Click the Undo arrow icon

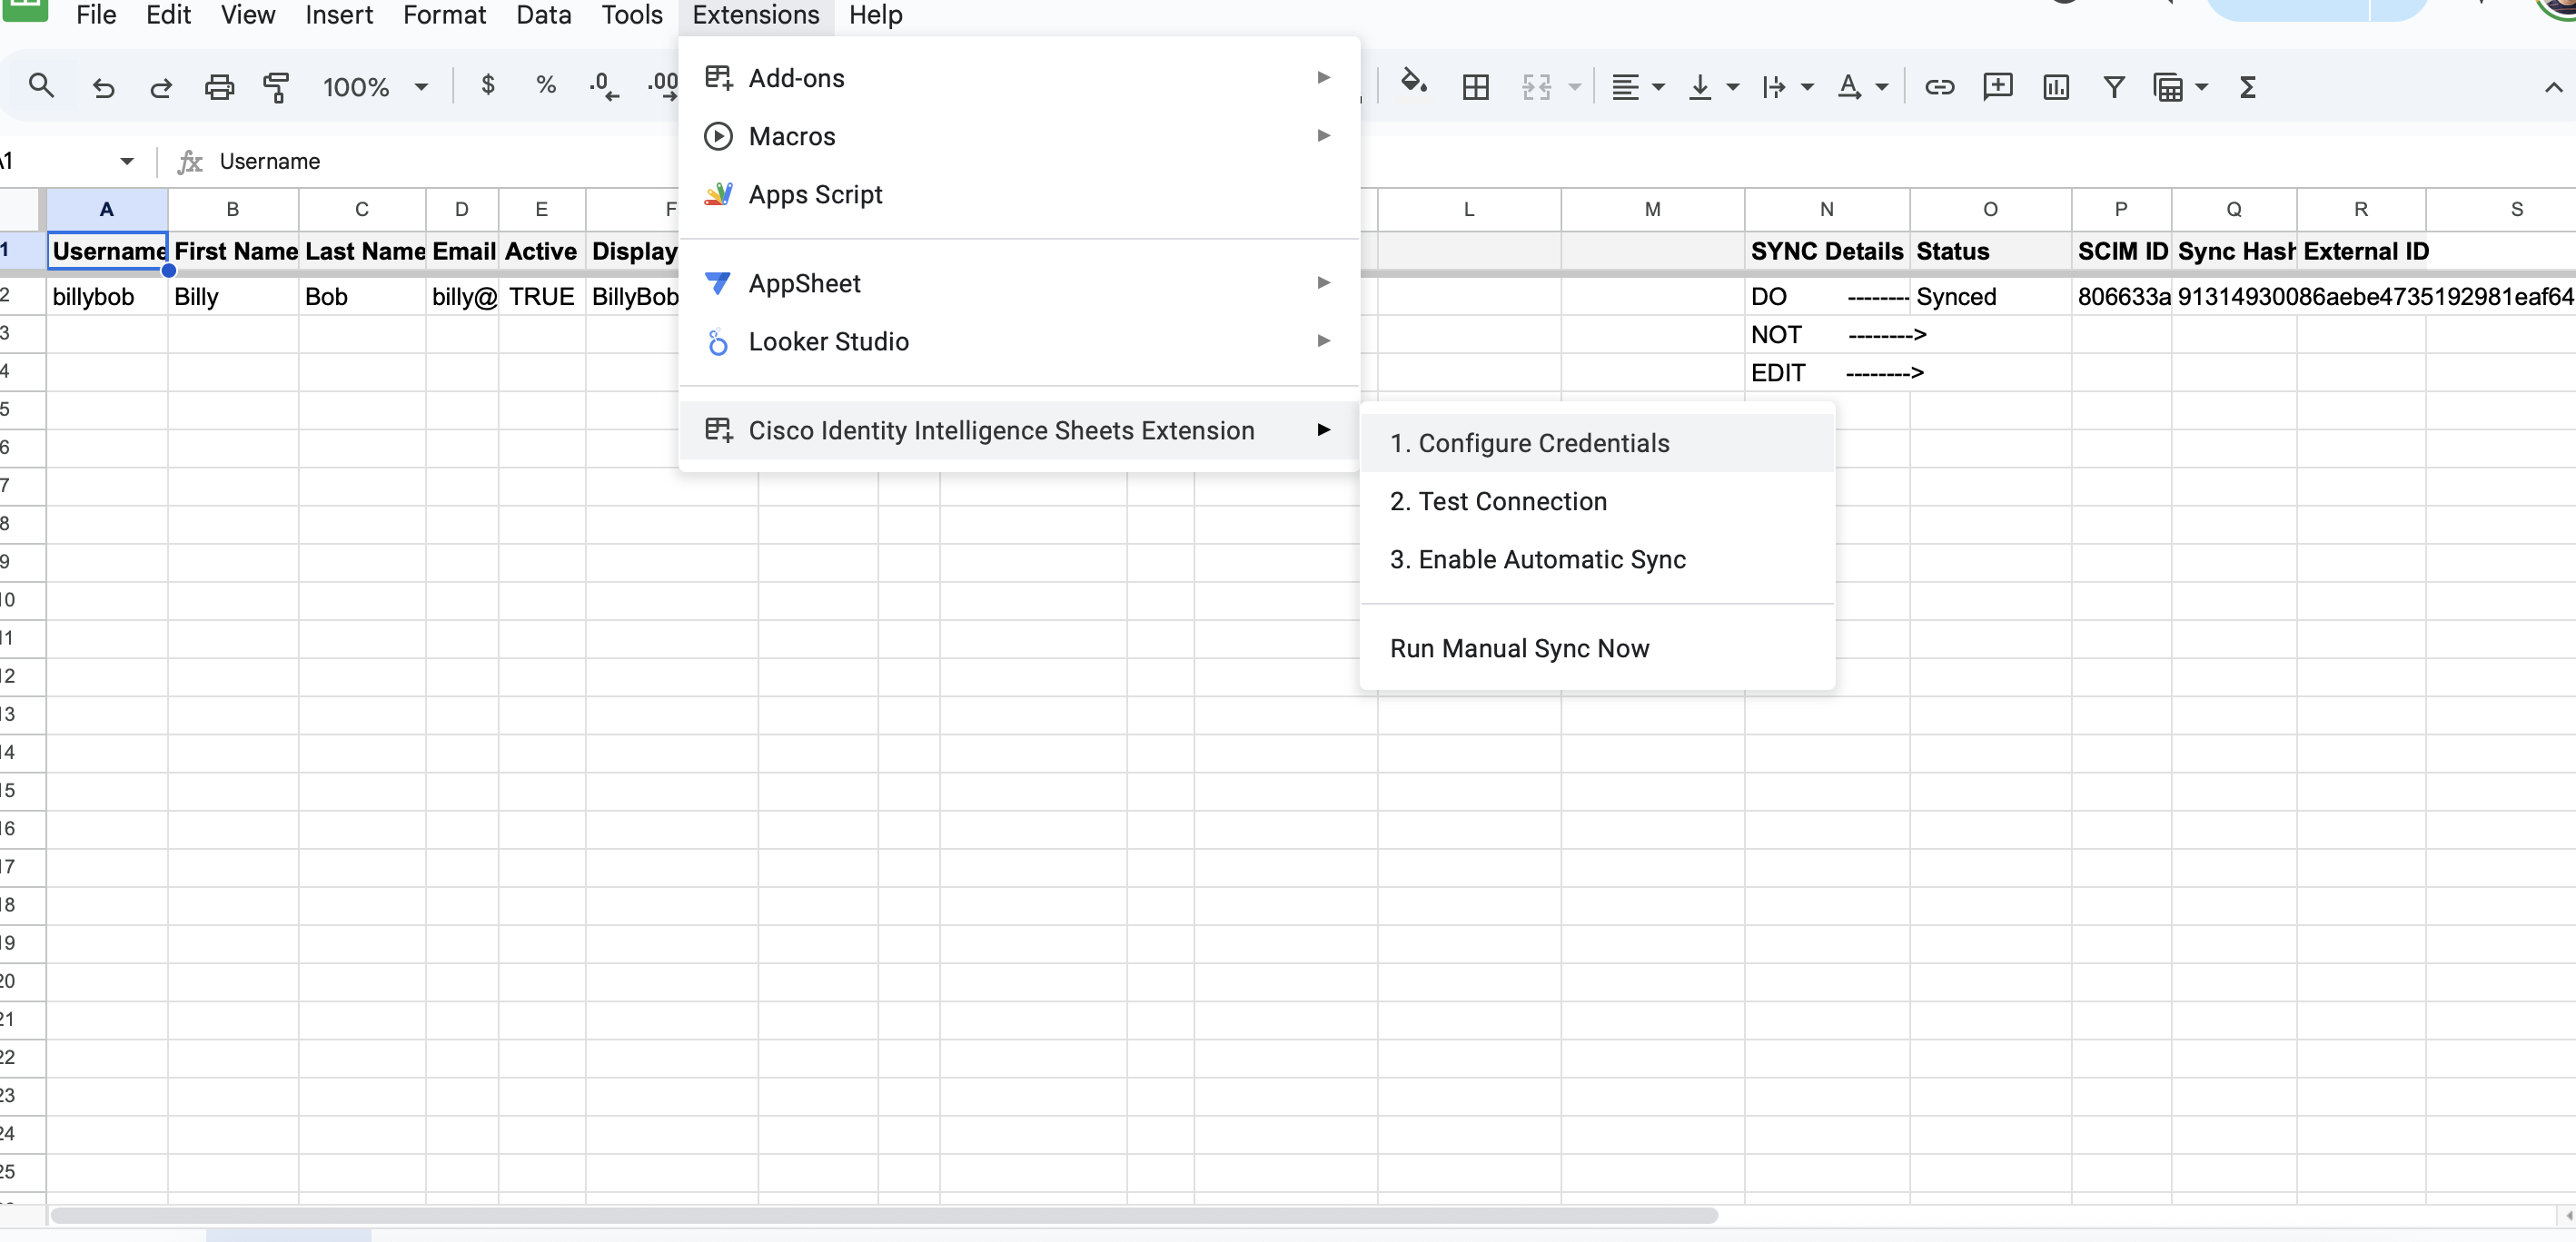point(103,88)
